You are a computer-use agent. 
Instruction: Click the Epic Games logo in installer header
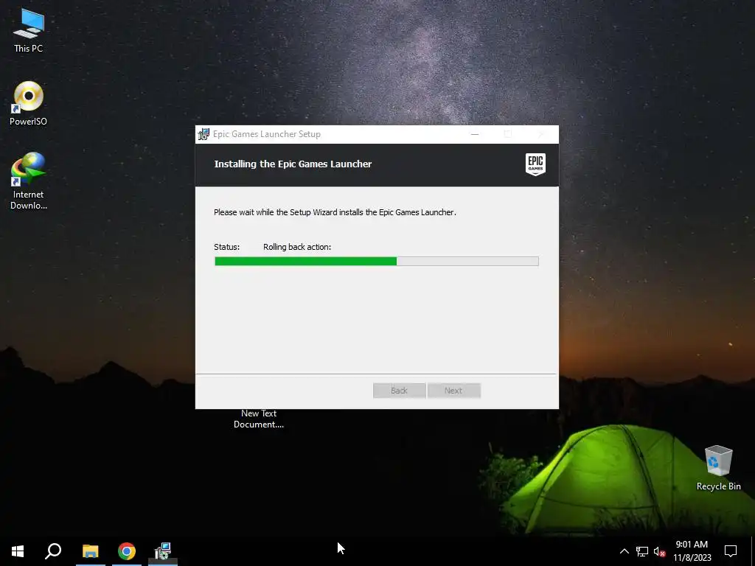(535, 164)
